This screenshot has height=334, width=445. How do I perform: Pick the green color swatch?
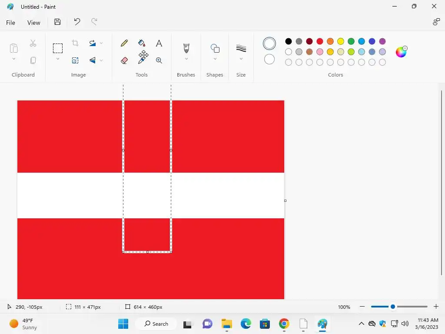(351, 41)
